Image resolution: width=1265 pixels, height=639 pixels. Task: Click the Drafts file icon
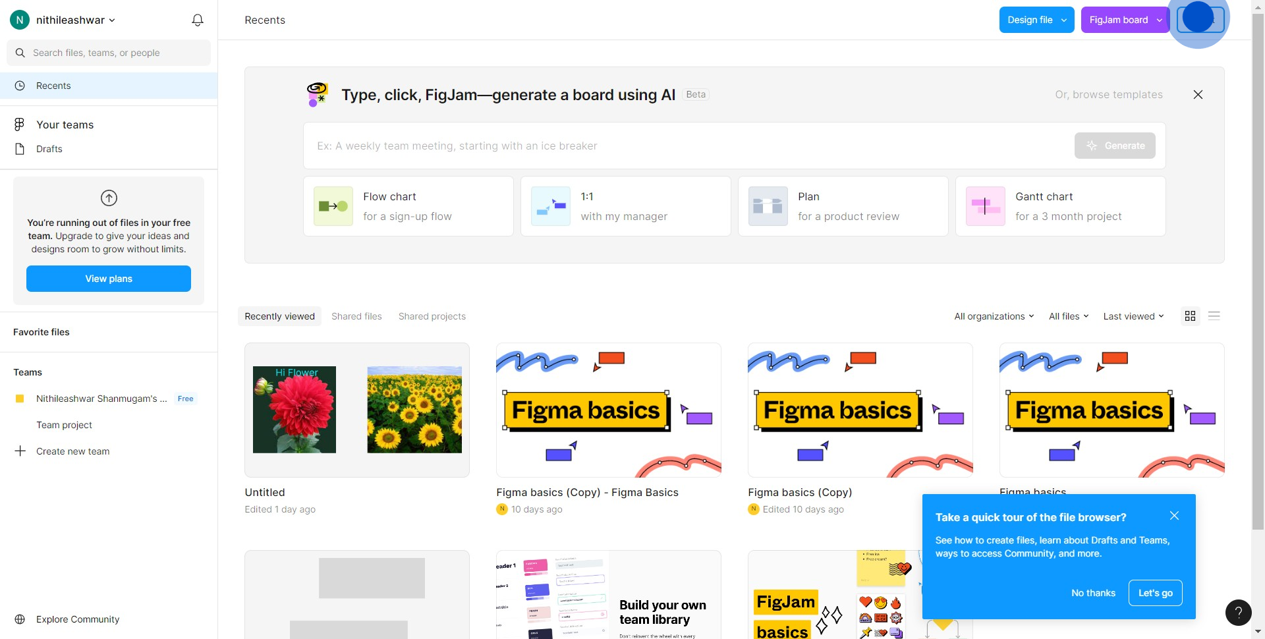pyautogui.click(x=20, y=149)
